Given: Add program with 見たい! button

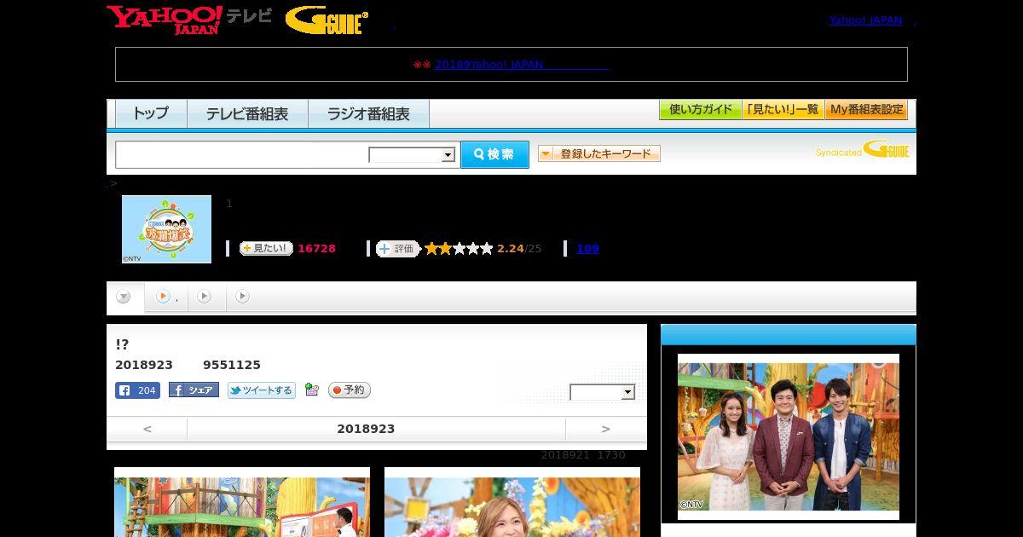Looking at the screenshot, I should [x=266, y=249].
